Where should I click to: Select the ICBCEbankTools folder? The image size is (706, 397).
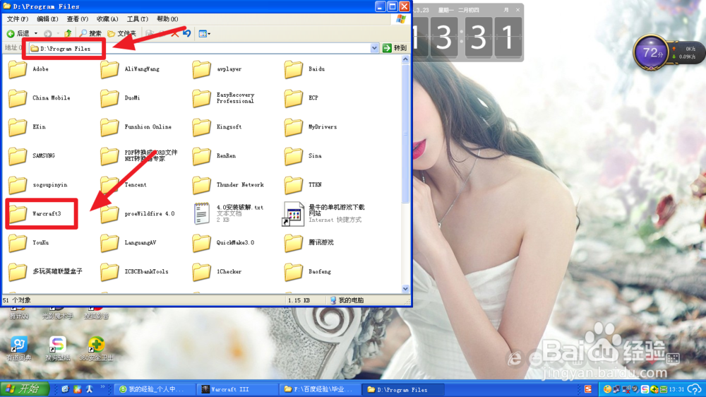[135, 271]
